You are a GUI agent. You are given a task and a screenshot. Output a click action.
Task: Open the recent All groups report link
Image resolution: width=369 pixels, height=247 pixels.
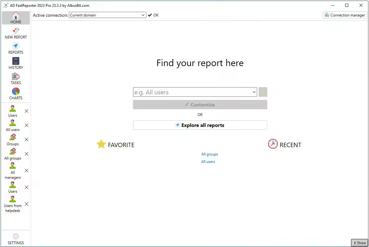pos(210,154)
